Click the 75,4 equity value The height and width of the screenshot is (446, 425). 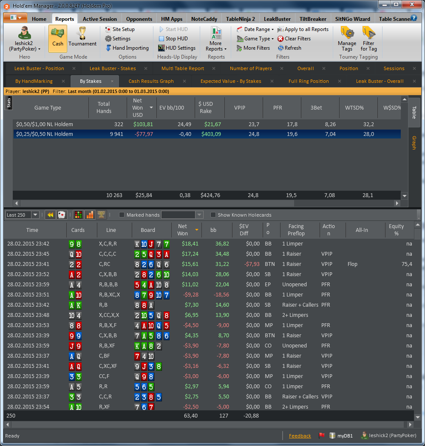pyautogui.click(x=407, y=264)
